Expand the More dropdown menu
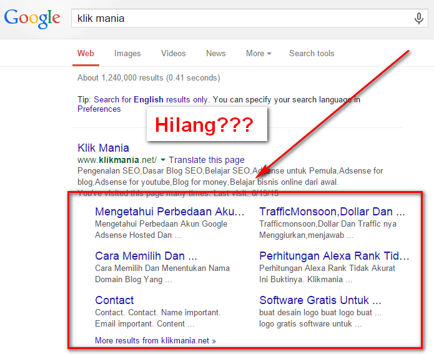This screenshot has height=354, width=434. point(259,54)
